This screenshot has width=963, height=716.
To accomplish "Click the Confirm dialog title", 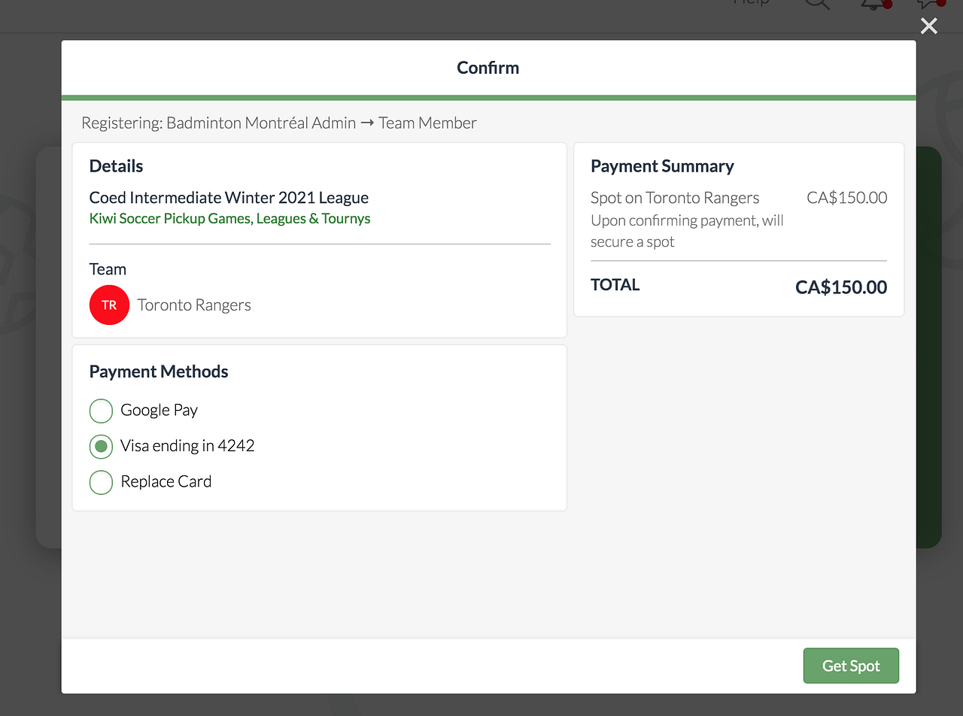I will pyautogui.click(x=488, y=68).
